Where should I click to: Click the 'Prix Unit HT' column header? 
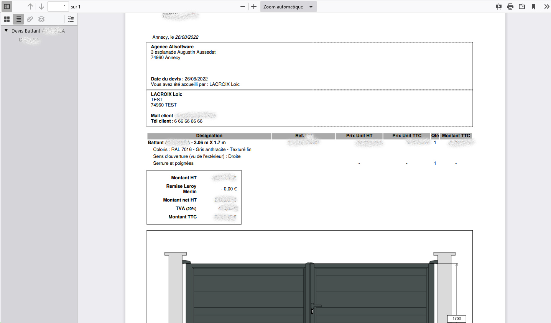click(x=359, y=136)
